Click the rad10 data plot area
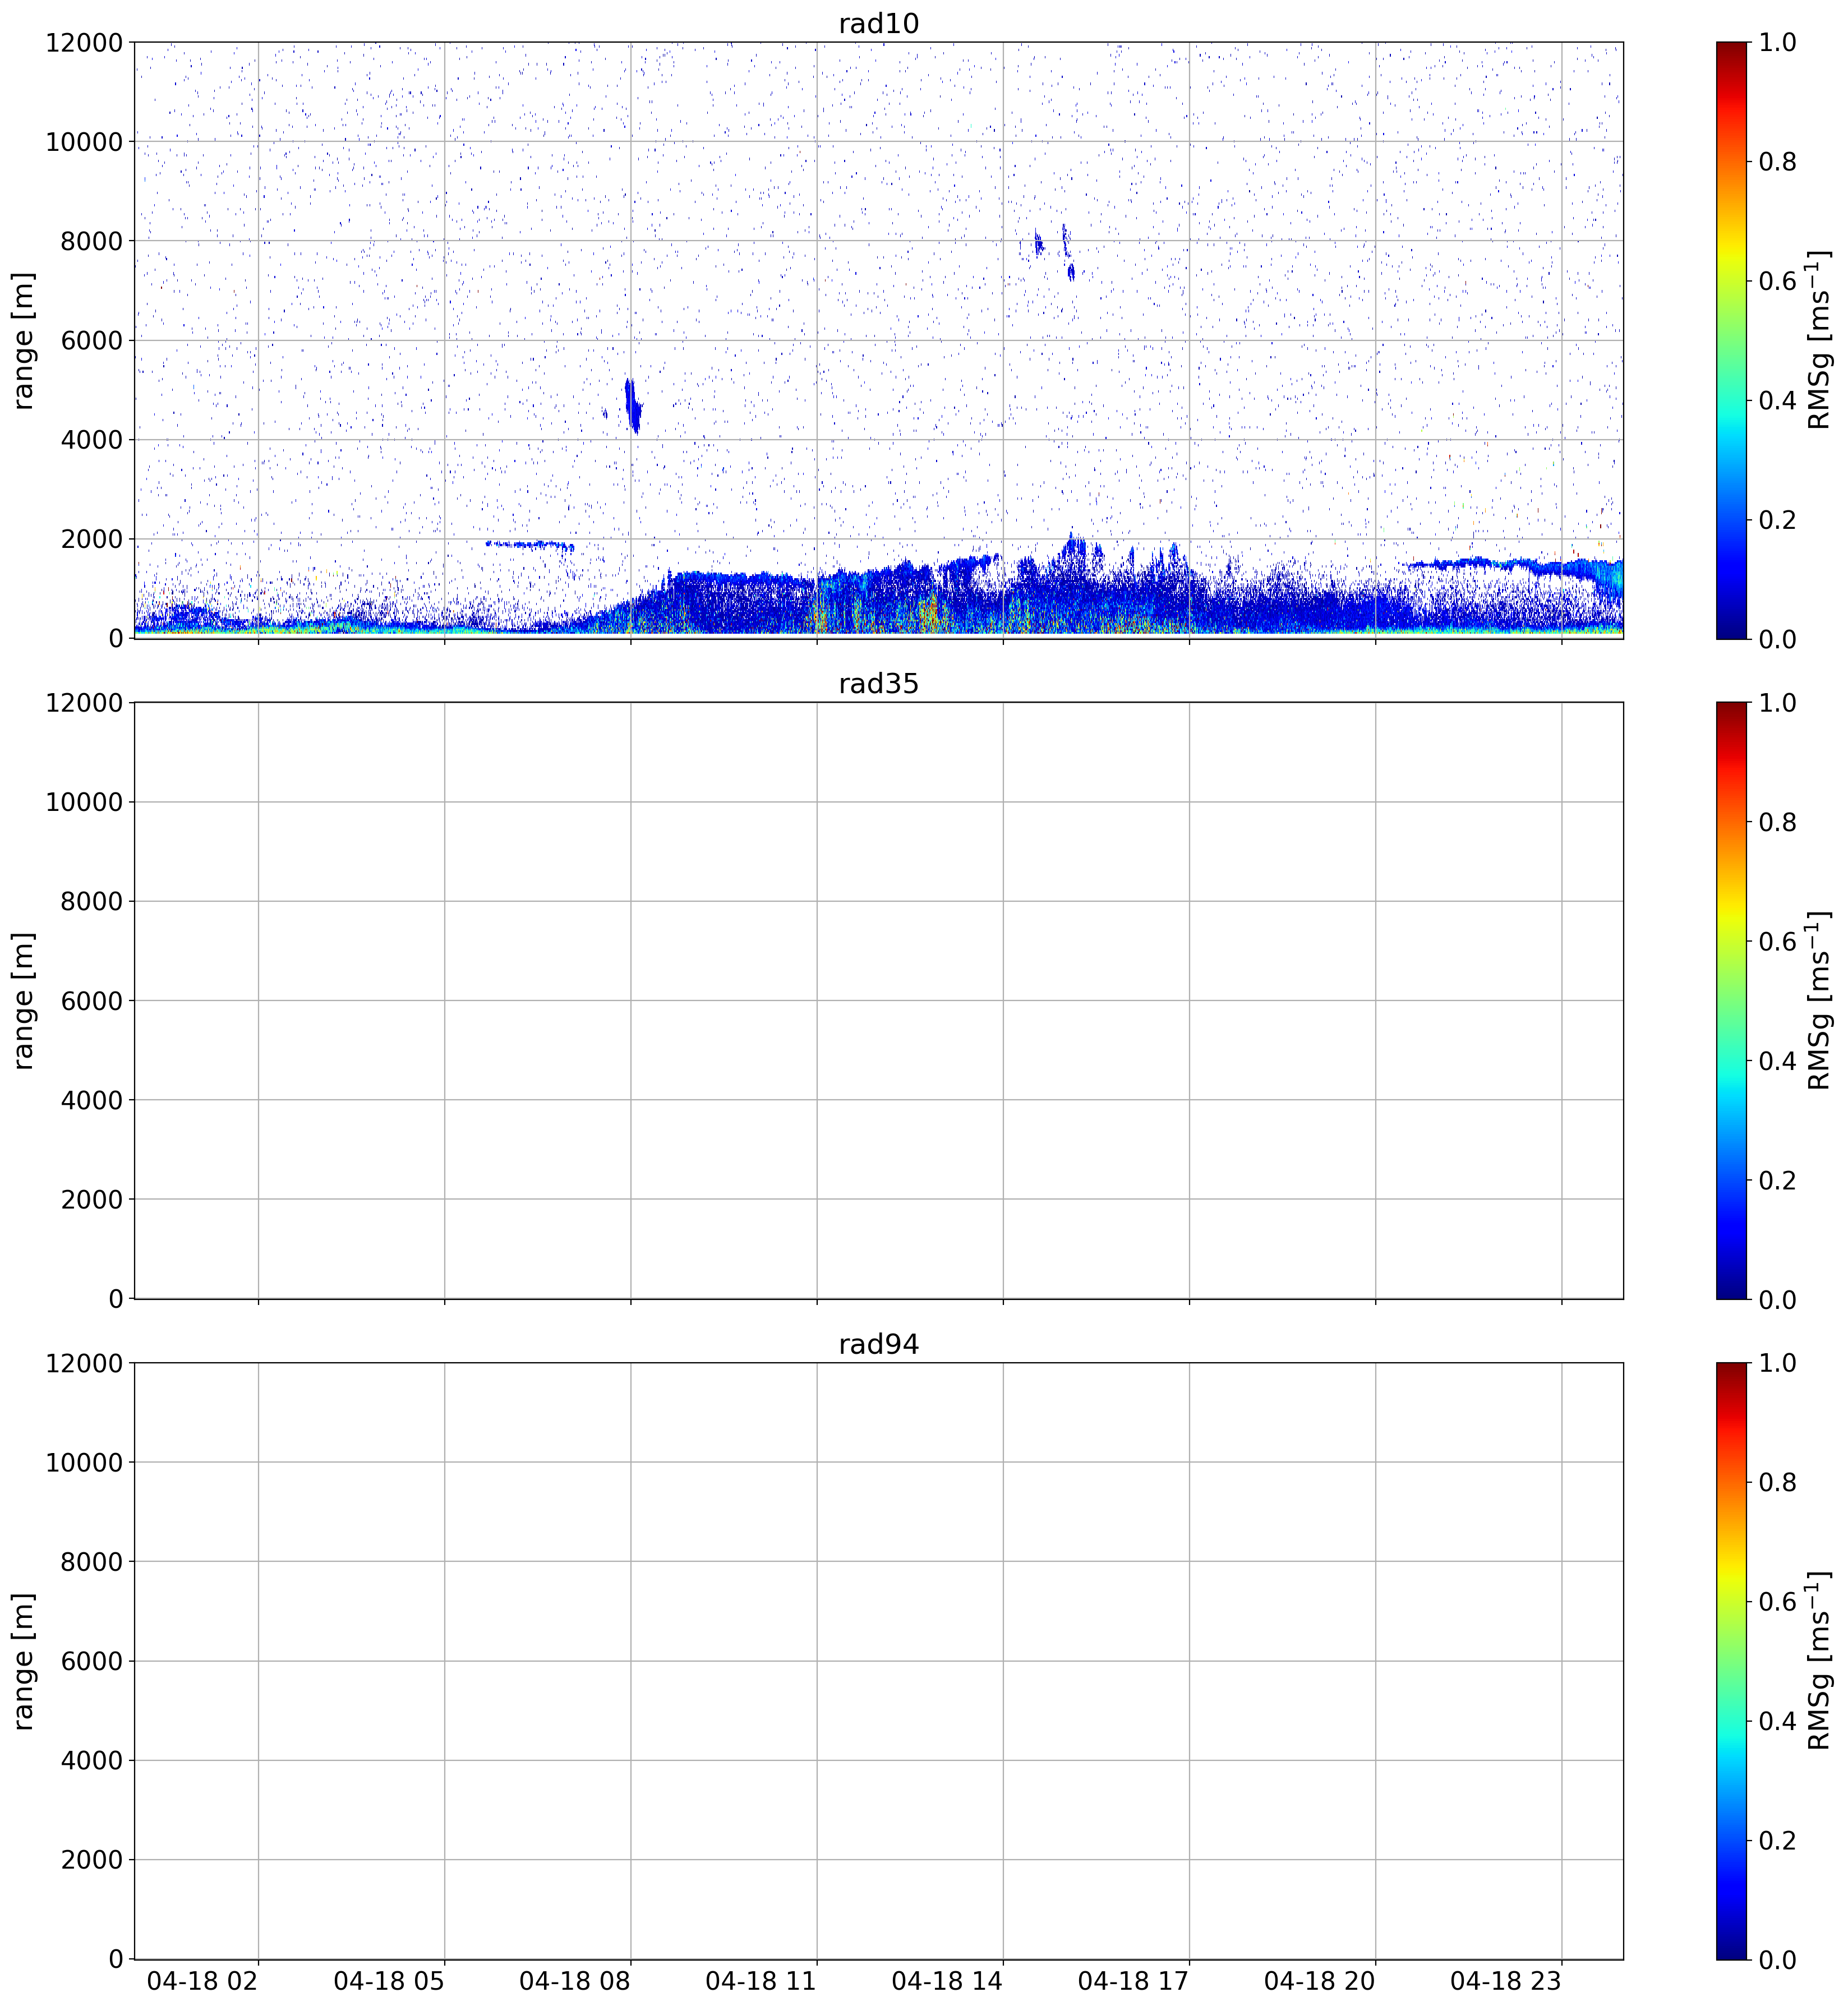 [x=879, y=340]
